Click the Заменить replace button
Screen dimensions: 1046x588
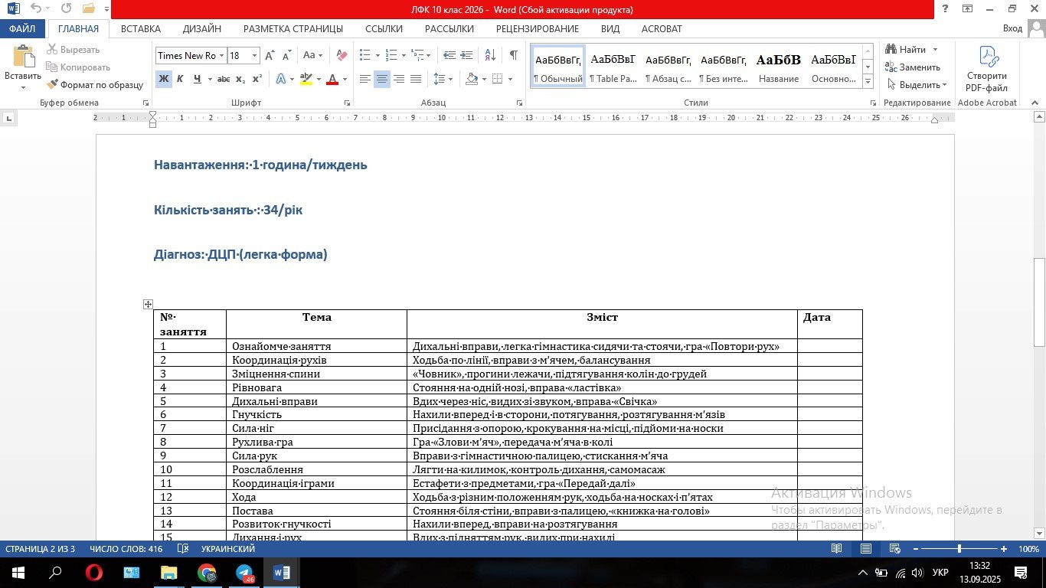pos(913,67)
